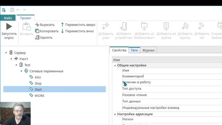The height and width of the screenshot is (125, 222).
Task: Select the Разовое чтение property row
Action: [x=172, y=95]
